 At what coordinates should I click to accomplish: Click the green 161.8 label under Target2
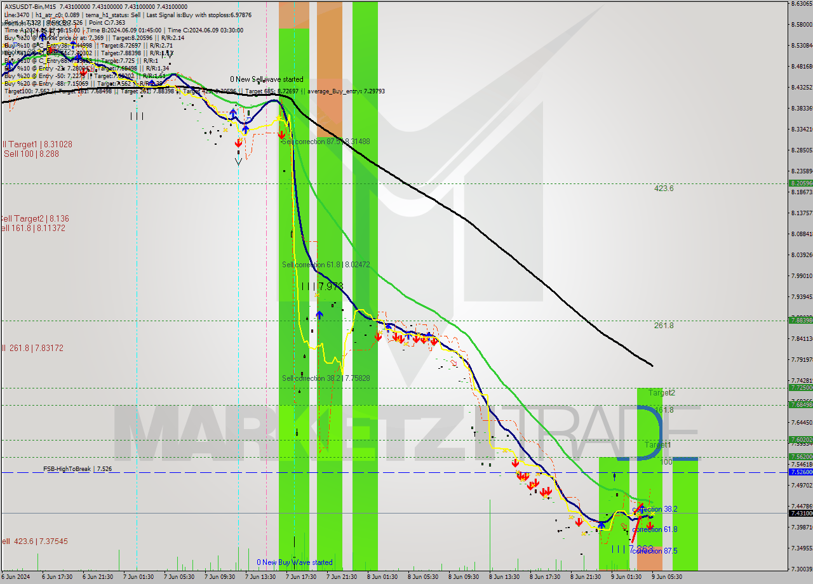(x=664, y=411)
